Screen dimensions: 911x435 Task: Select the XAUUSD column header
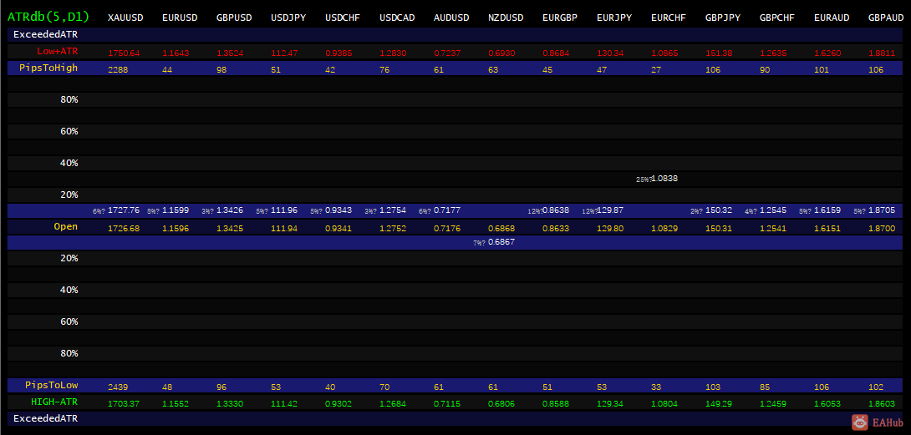(125, 18)
